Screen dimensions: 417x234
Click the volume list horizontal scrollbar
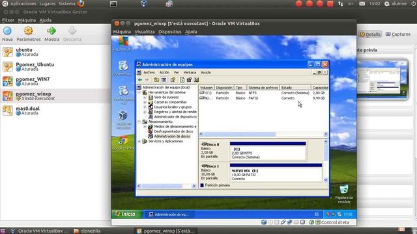pyautogui.click(x=263, y=135)
